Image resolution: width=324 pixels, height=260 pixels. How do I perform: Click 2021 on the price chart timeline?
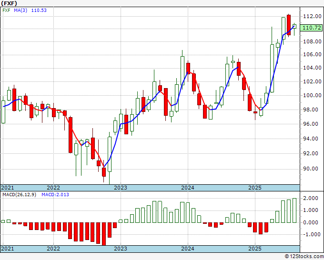tap(8, 188)
